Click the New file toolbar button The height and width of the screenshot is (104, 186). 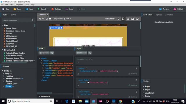(x=6, y=9)
